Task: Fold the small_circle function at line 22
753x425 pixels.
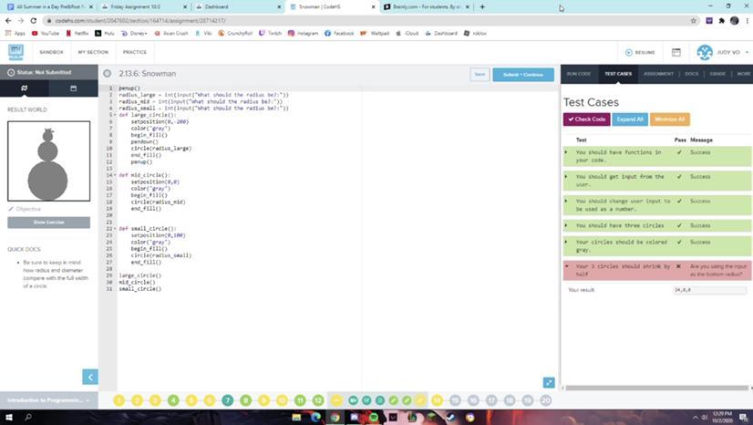Action: point(115,229)
